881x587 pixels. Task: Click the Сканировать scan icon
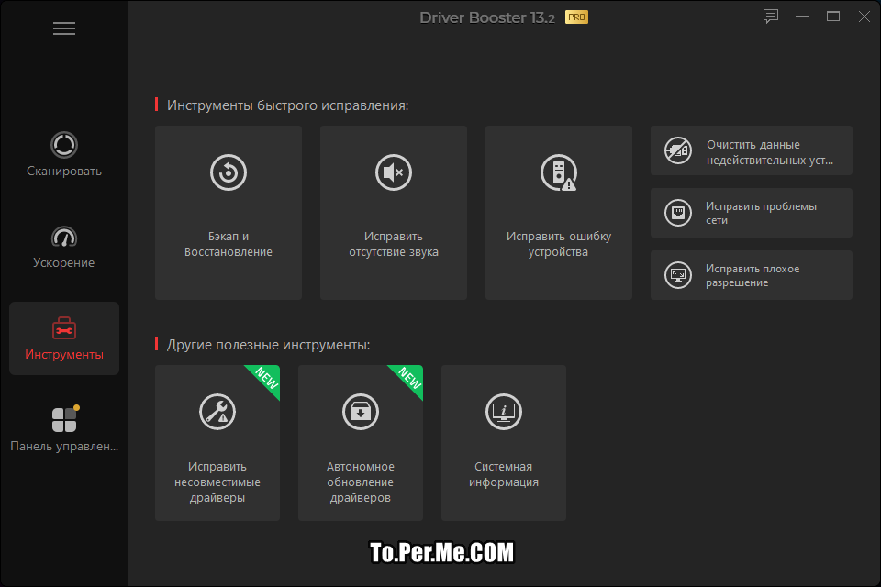click(64, 145)
